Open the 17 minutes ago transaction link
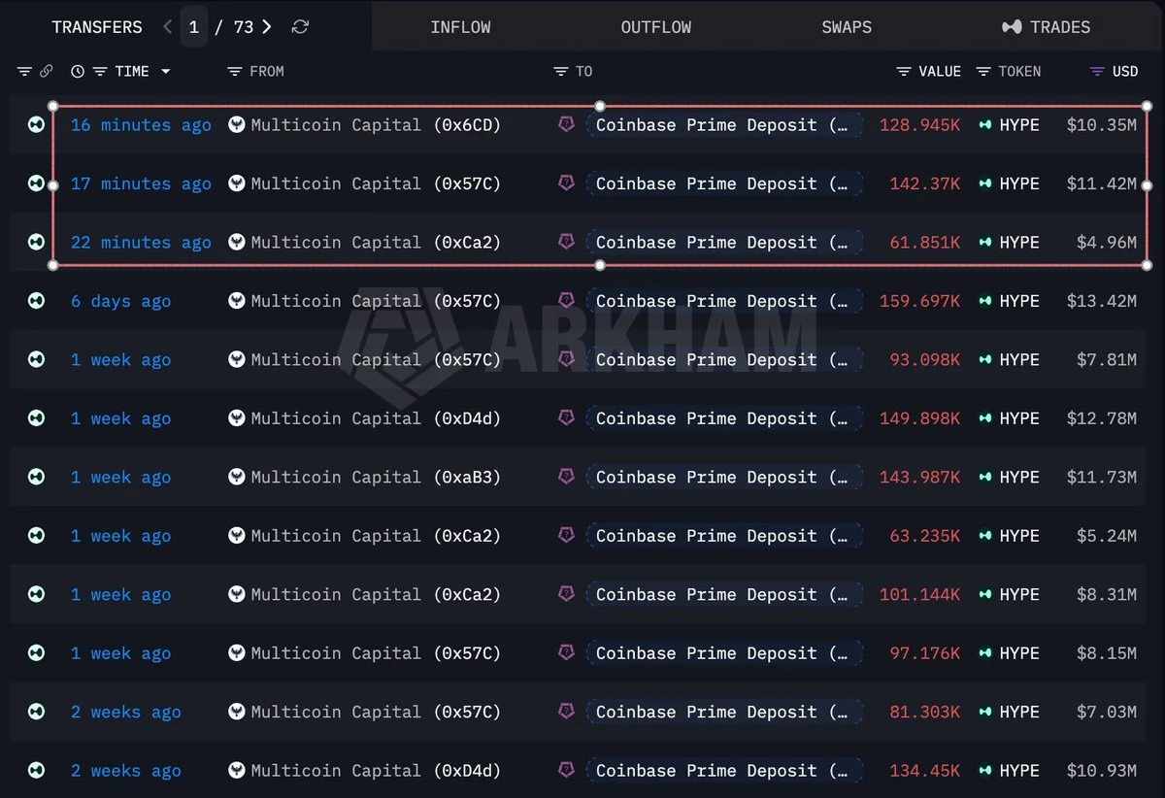This screenshot has width=1165, height=798. click(x=141, y=183)
